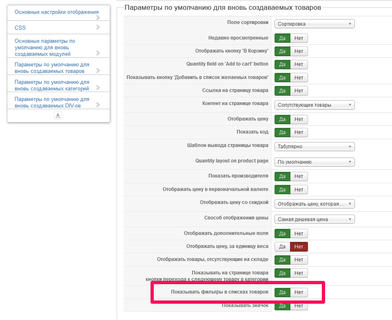392x320 pixels.
Task: Go to Параметры для вновь создаваемых DIV-ов
Action: (x=52, y=102)
